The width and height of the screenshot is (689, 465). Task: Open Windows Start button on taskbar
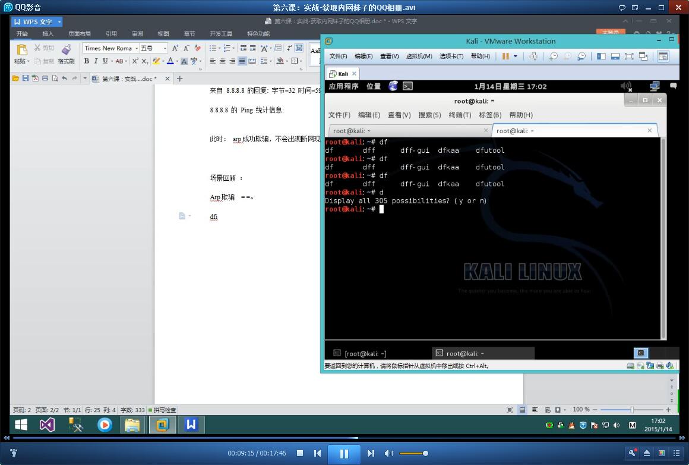pos(21,425)
